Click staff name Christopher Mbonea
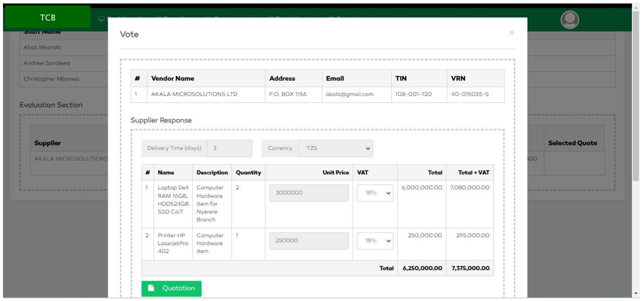Screen dimensions: 643x301 tap(51, 79)
